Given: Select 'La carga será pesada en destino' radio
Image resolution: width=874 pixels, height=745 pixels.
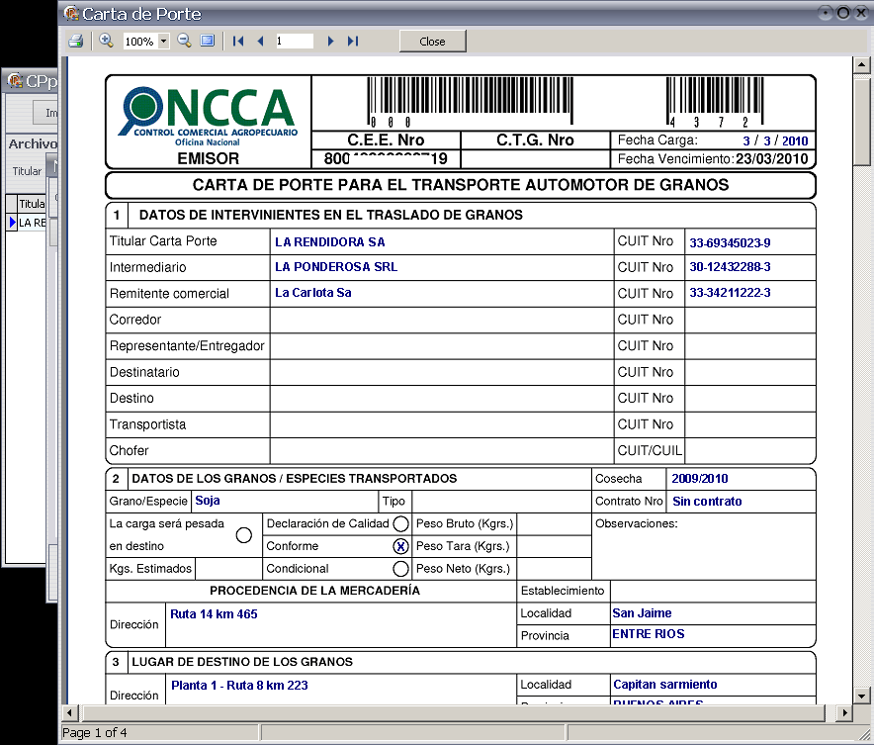Looking at the screenshot, I should point(243,535).
